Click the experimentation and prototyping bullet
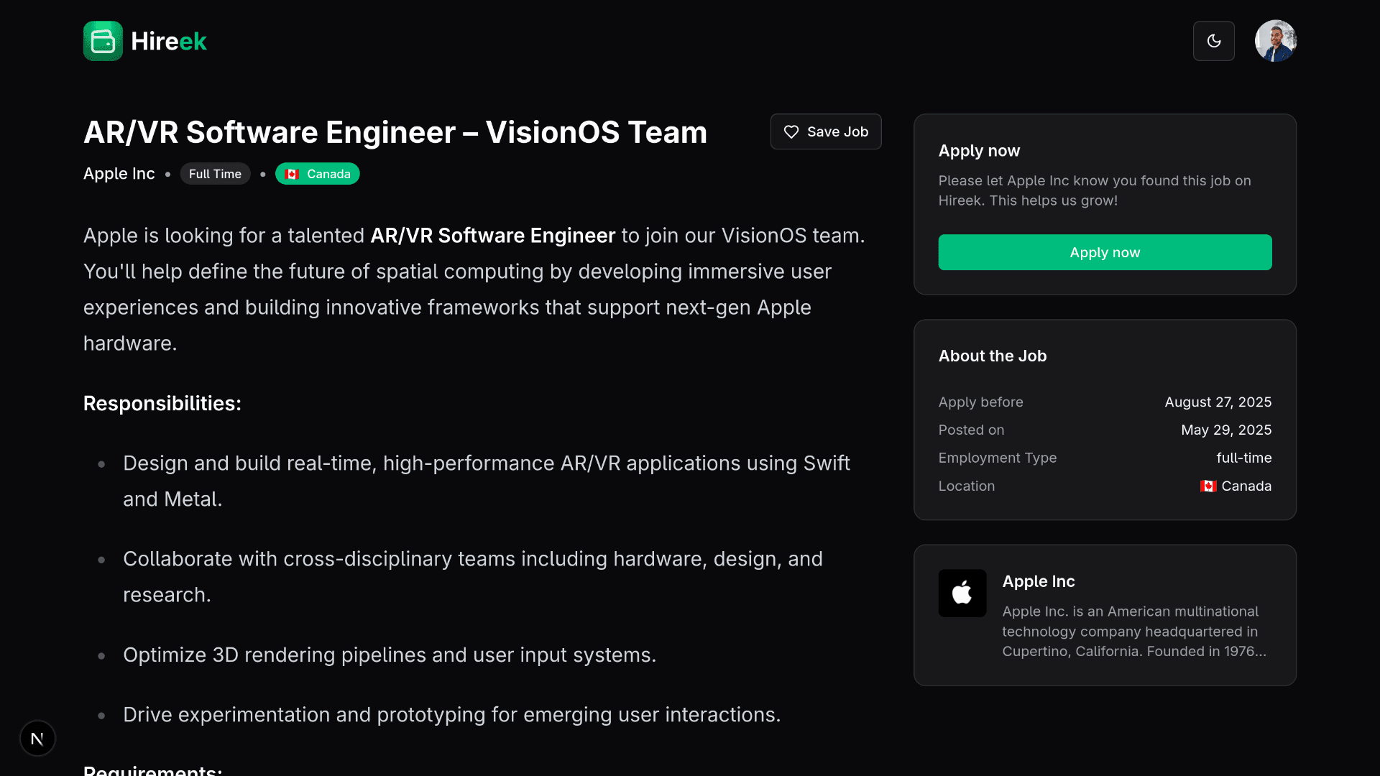1380x776 pixels. (x=452, y=715)
